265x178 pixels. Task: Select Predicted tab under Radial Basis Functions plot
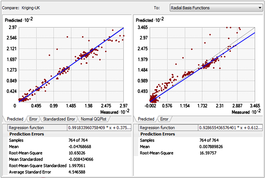(x=146, y=119)
